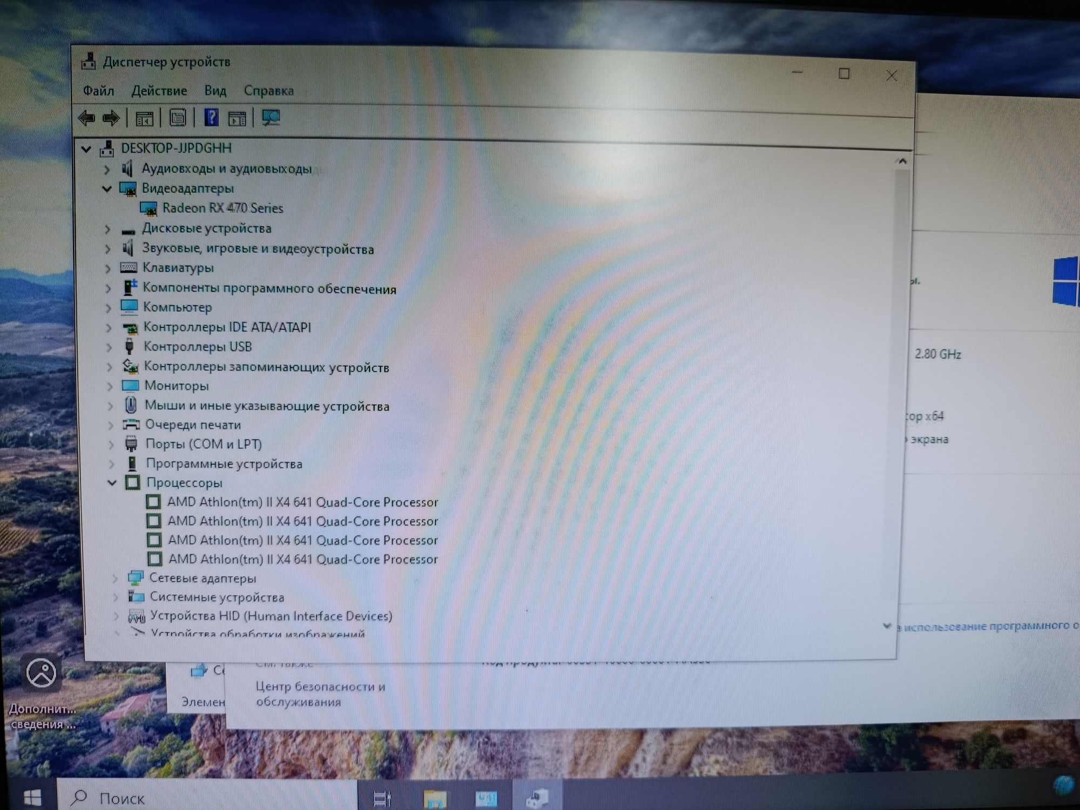Screen dimensions: 1080x810
Task: Click the device tree scrollbar down arrow
Action: [x=887, y=626]
